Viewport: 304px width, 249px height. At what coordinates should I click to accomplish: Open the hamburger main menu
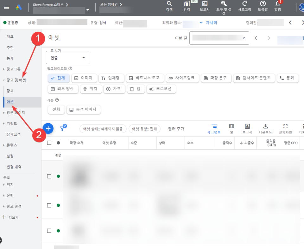[x=7, y=7]
